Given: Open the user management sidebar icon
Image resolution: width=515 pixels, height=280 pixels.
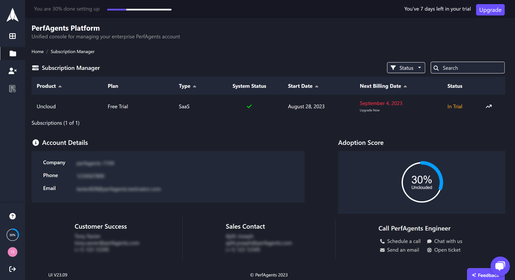Looking at the screenshot, I should [x=12, y=71].
